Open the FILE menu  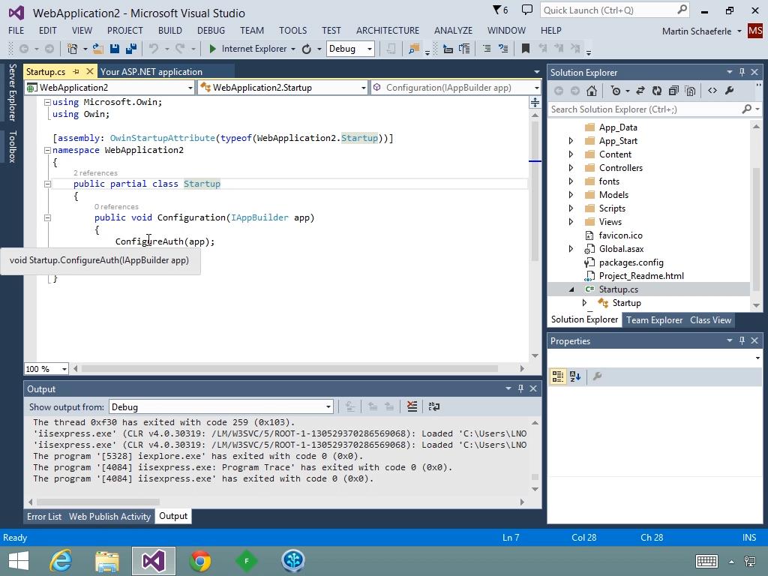pos(16,30)
